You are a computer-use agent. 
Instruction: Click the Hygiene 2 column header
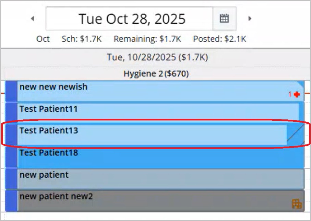[x=156, y=73]
